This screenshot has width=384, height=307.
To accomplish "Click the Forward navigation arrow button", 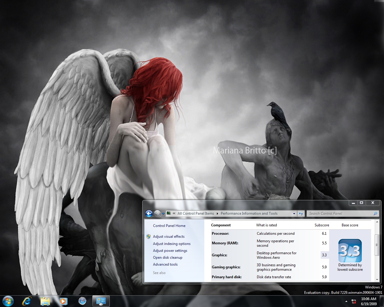I will point(157,213).
